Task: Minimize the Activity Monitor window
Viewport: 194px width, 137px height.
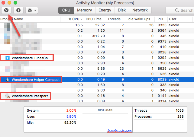Action: pyautogui.click(x=9, y=3)
